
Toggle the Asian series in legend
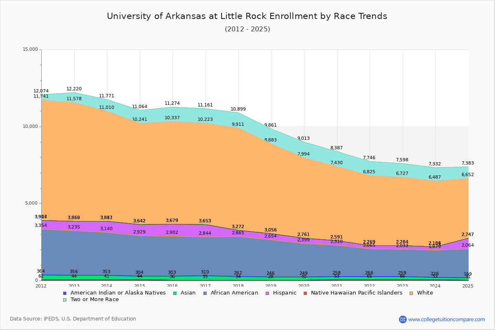pos(184,293)
